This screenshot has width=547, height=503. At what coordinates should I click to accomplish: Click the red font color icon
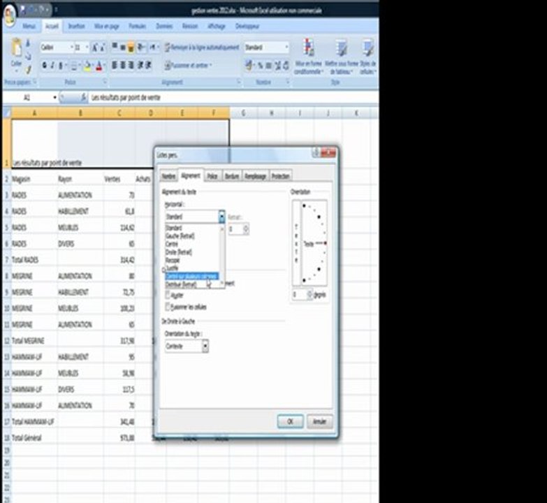tap(99, 66)
